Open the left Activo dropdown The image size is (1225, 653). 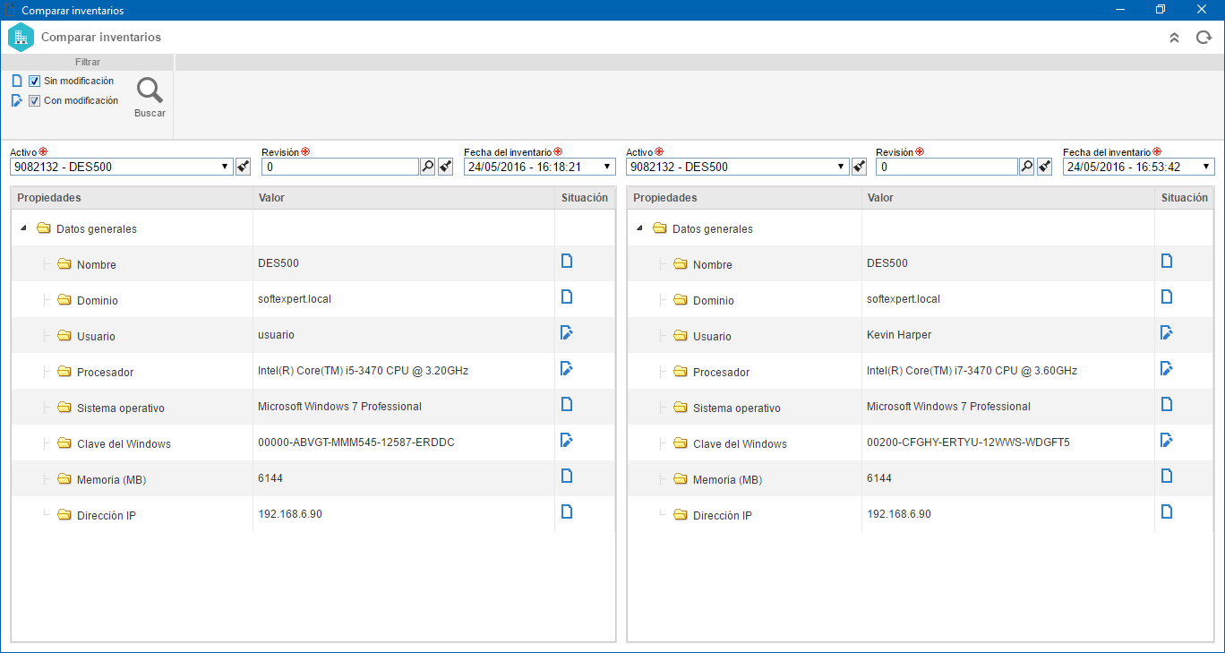point(225,167)
